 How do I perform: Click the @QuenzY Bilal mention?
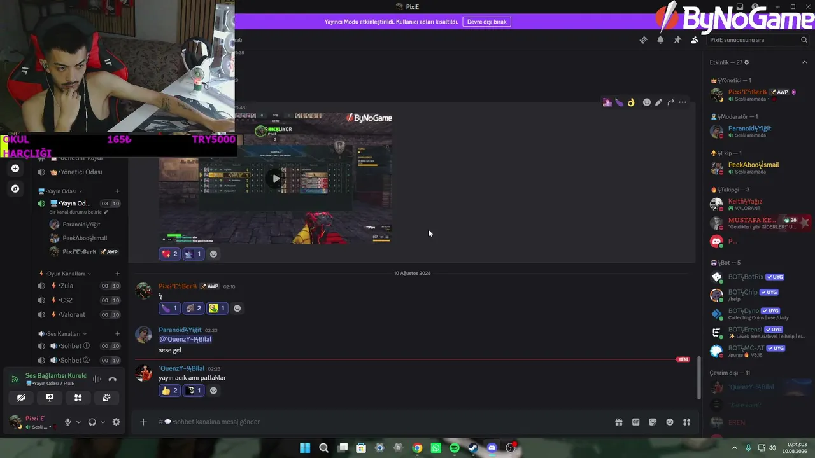(x=185, y=339)
